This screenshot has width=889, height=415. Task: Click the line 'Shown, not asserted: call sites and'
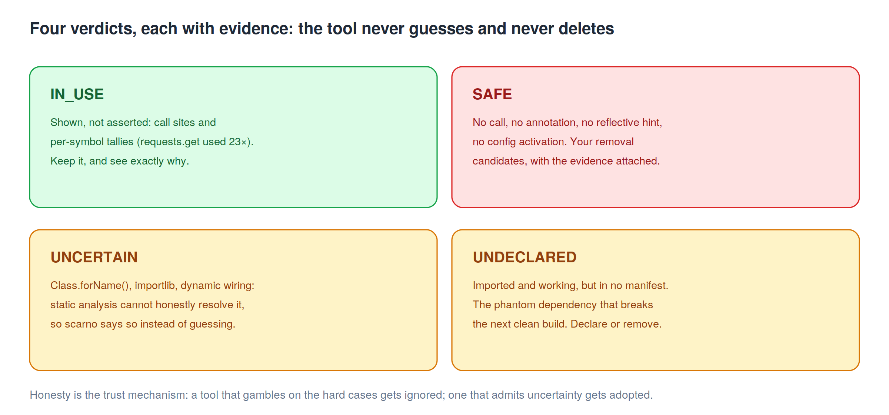133,123
